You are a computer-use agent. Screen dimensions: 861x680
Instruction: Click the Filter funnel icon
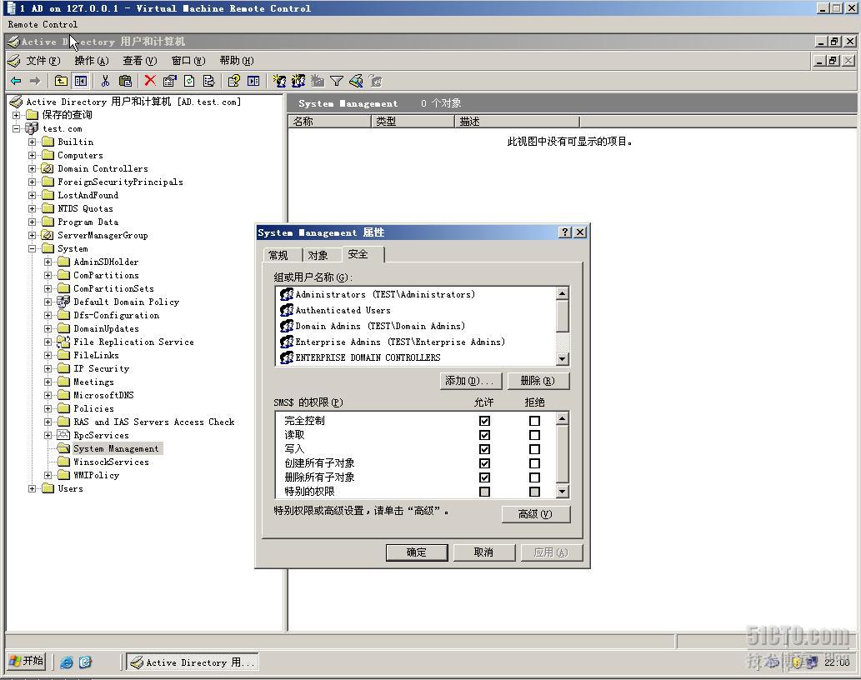tap(337, 81)
